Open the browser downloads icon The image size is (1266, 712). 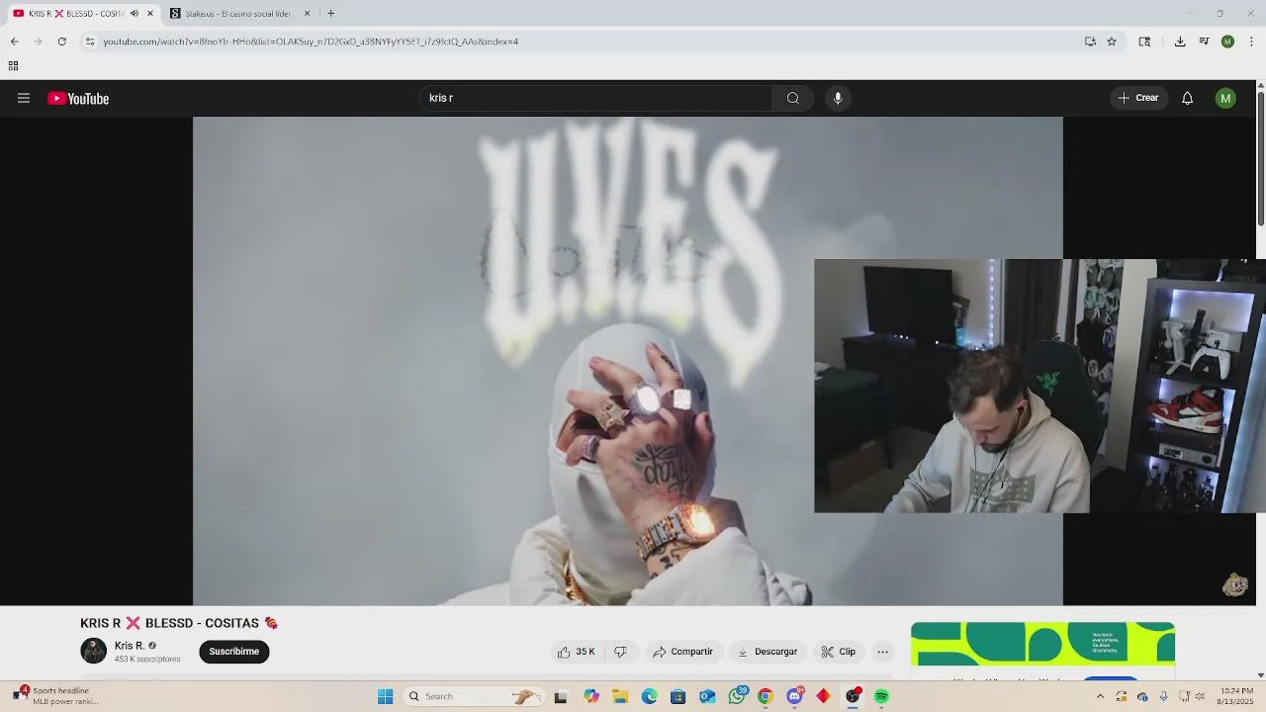point(1180,42)
